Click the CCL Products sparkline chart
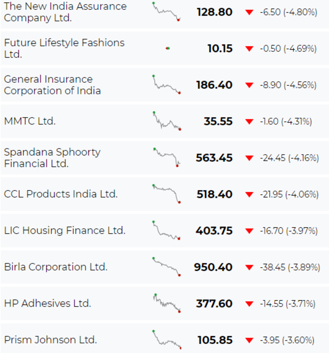Viewport: 329px width, 353px height. (x=166, y=194)
